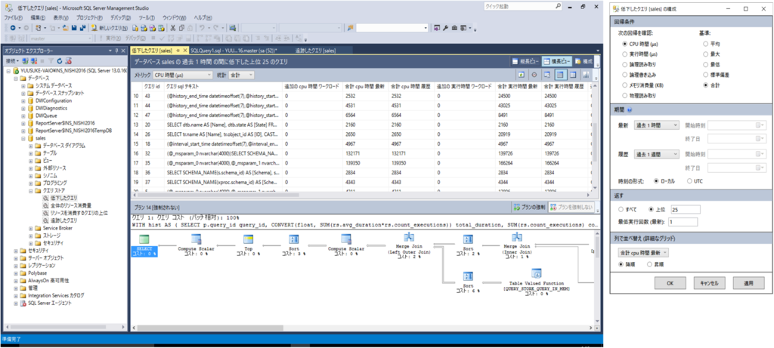Select the Top operator in the execution plan

click(247, 246)
